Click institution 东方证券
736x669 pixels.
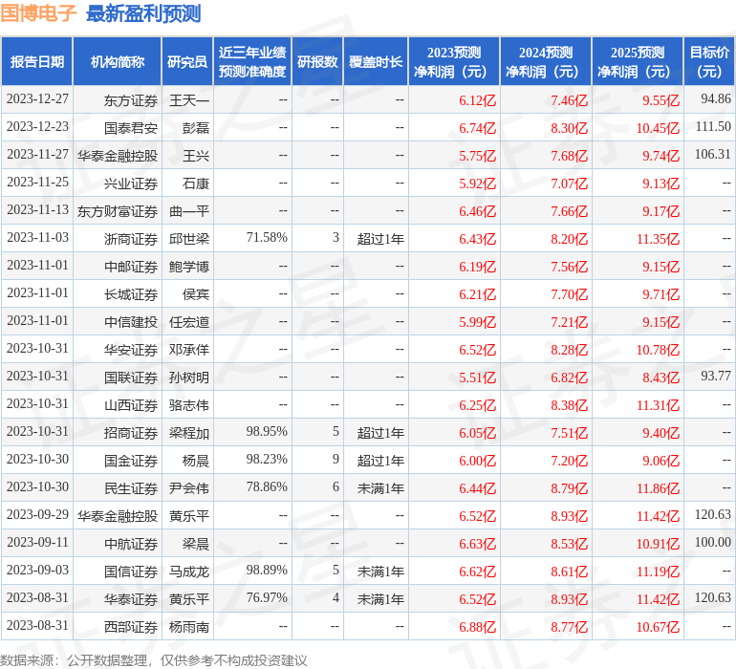pos(131,100)
